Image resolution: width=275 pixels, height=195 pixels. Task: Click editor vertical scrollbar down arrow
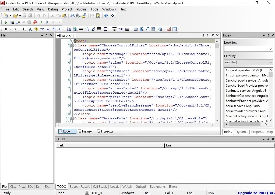(x=217, y=120)
